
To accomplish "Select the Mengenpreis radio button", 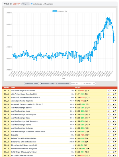I will click(x=44, y=4).
